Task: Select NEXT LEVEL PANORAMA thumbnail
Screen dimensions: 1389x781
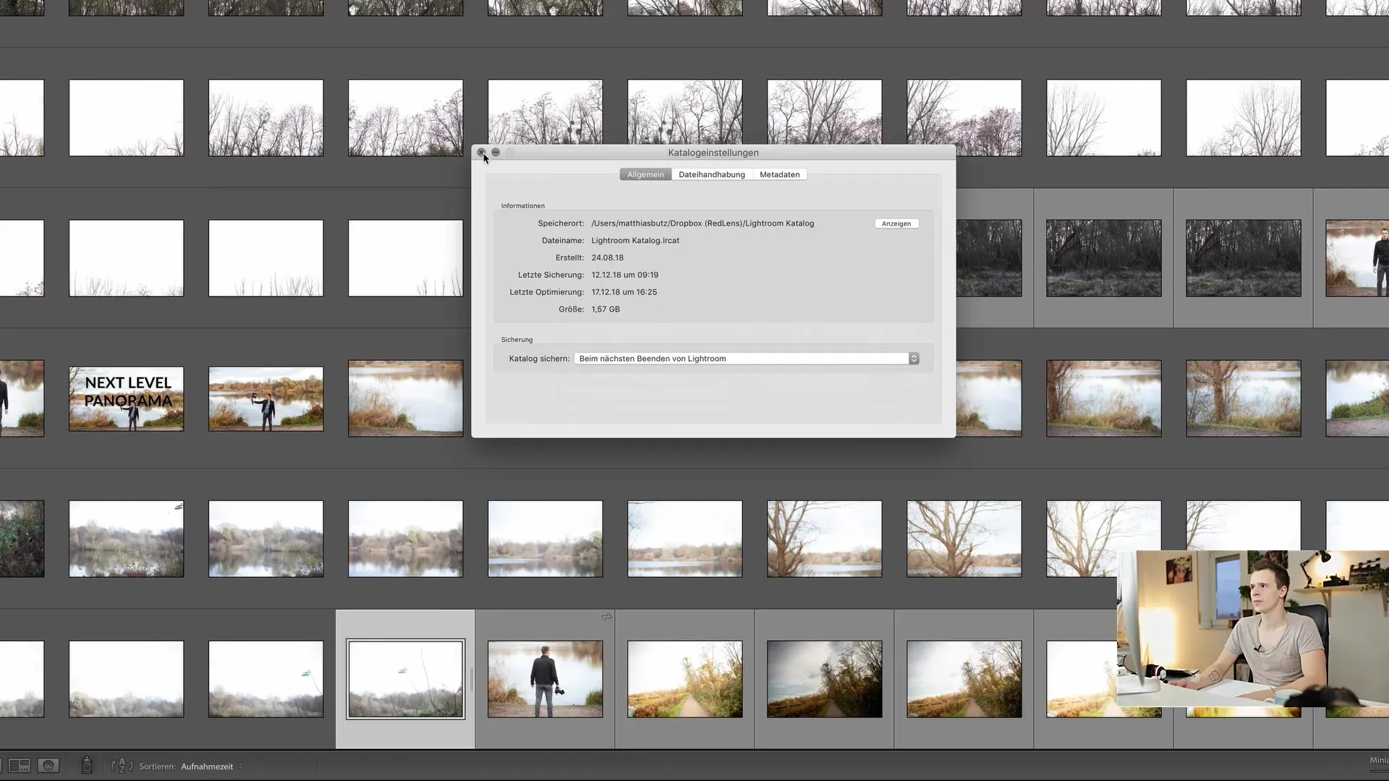Action: coord(127,398)
